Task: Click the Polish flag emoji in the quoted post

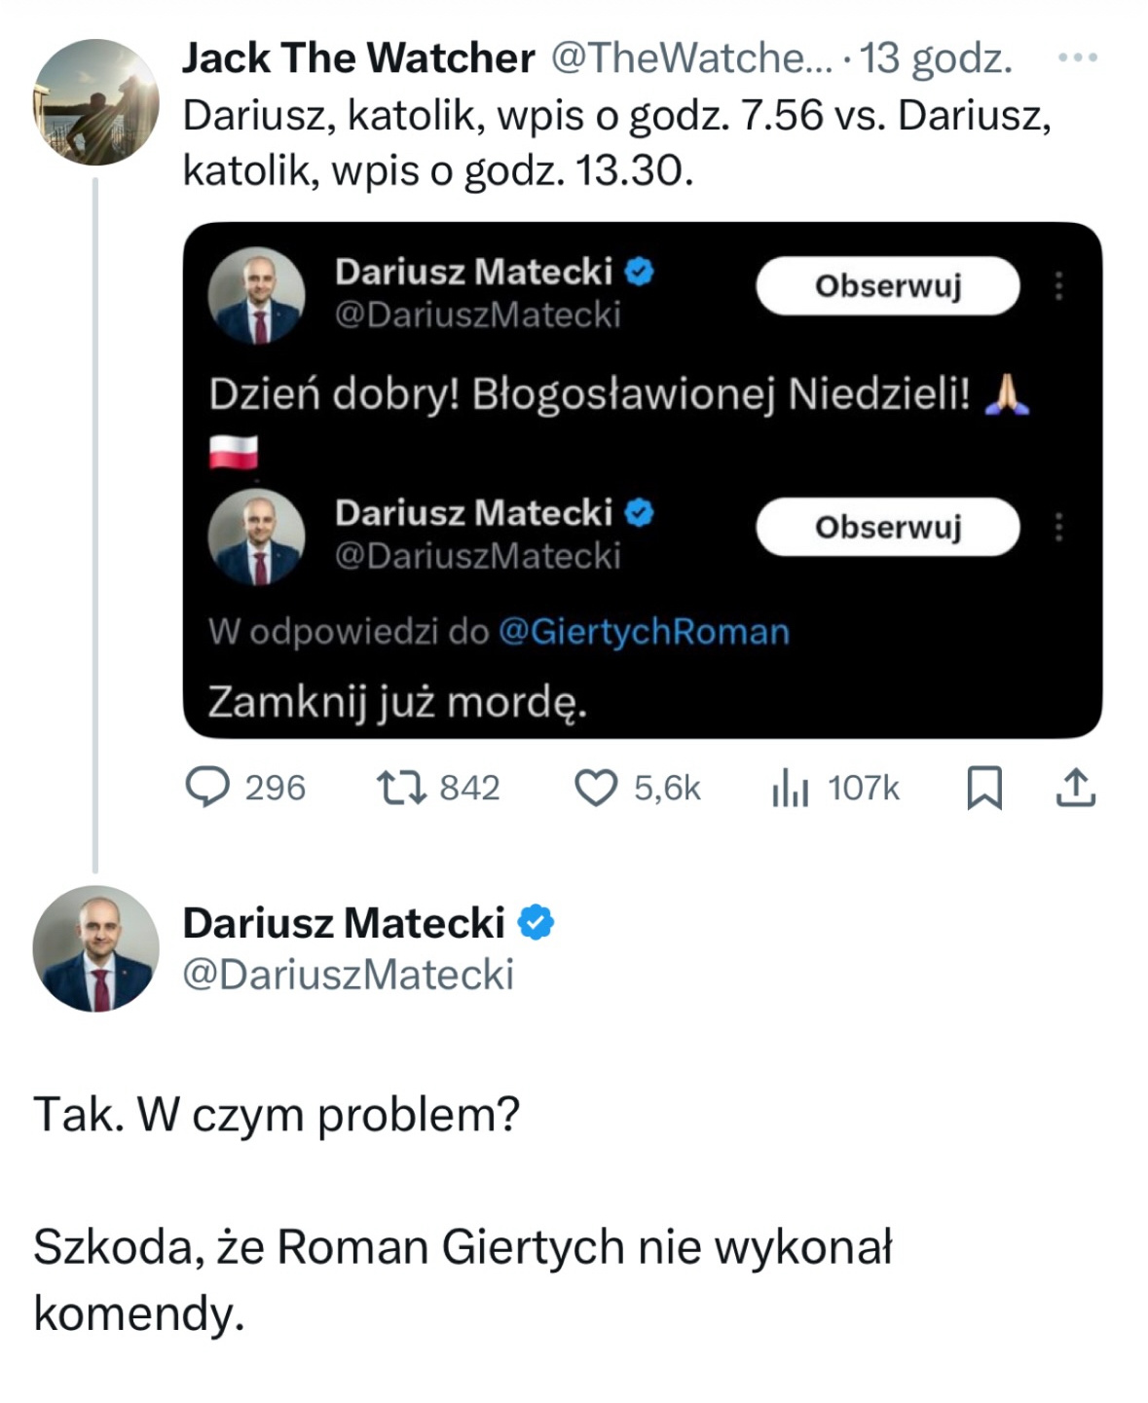Action: coord(232,450)
